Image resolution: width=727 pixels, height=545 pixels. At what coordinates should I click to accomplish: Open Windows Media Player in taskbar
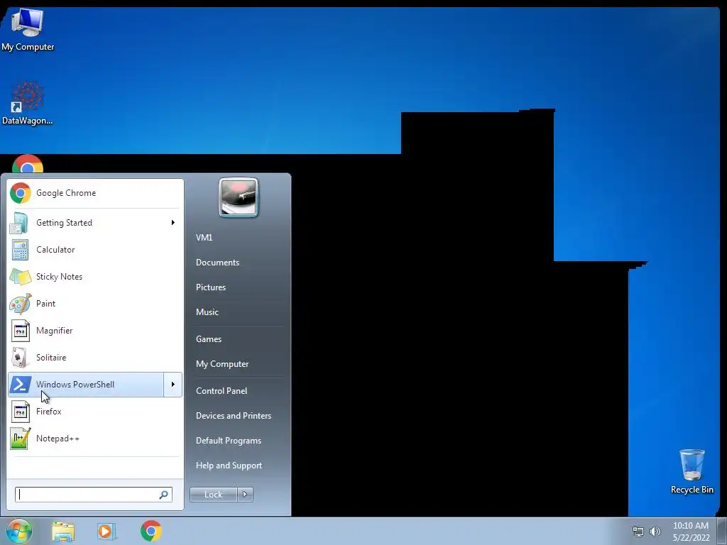(106, 531)
